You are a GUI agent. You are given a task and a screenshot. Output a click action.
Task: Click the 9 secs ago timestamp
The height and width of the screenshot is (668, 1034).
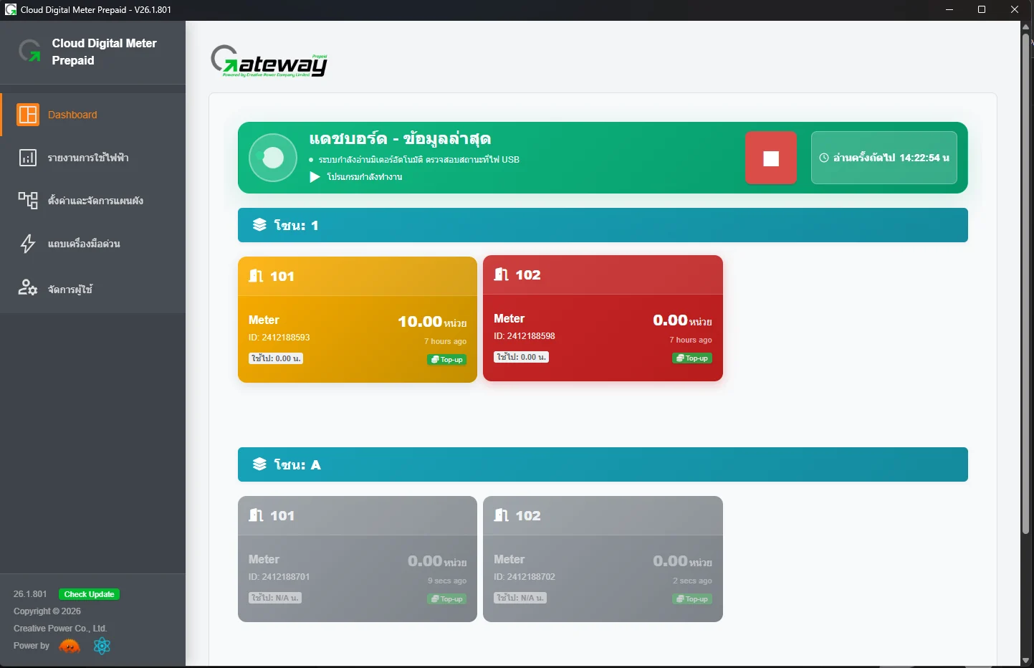tap(447, 581)
